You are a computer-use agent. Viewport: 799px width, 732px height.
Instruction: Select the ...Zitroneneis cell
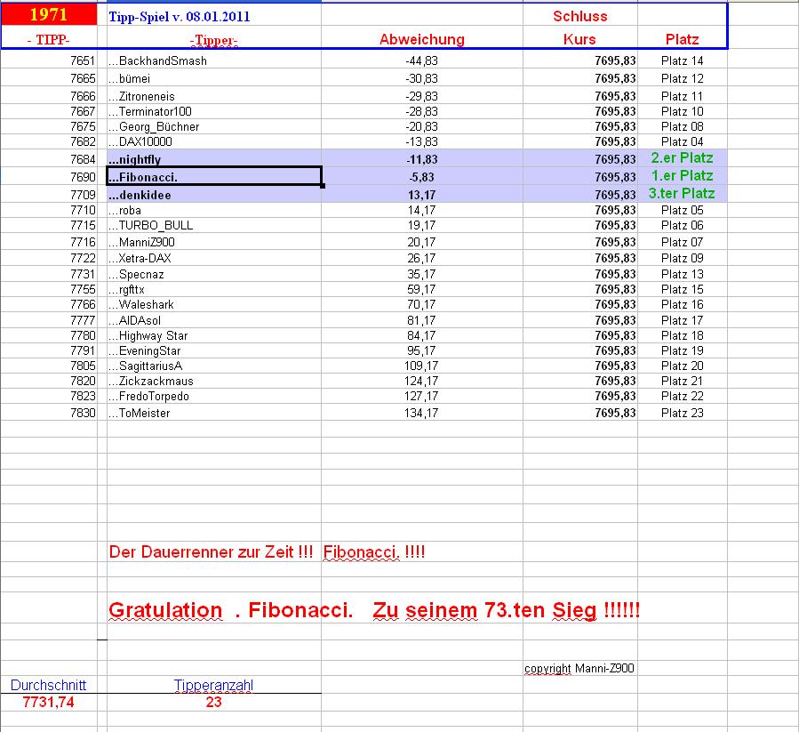213,96
